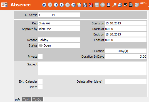The image size is (149, 102).
Task: Click the floppy disk save icon
Action: click(97, 5)
